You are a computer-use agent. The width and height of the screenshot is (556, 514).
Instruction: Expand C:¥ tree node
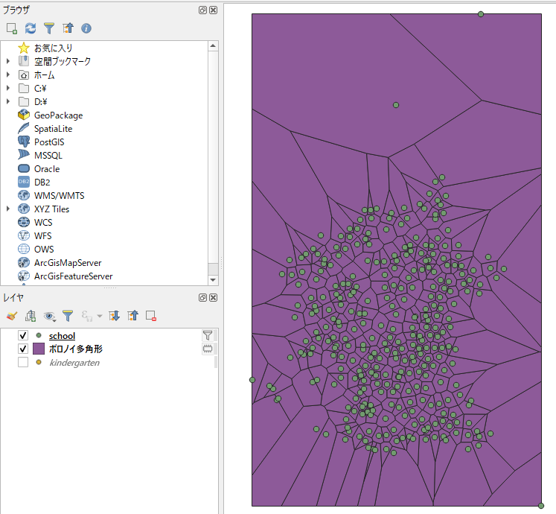click(x=8, y=89)
